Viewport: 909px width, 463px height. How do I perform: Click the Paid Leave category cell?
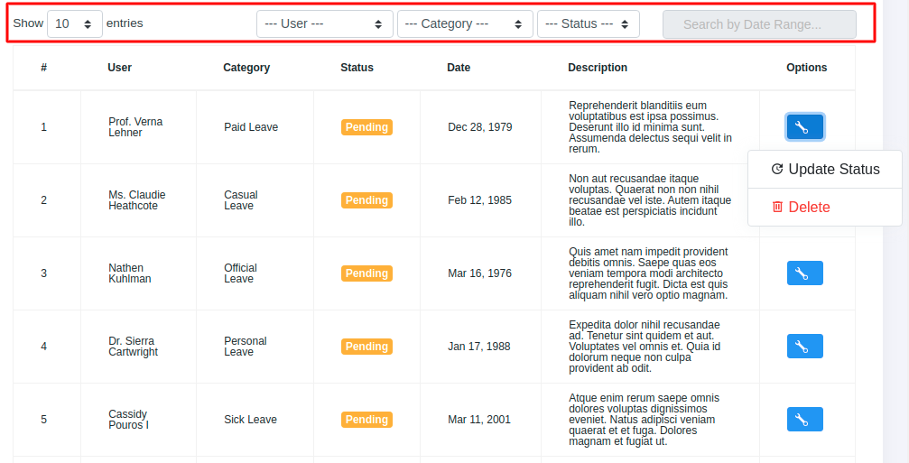click(x=251, y=127)
